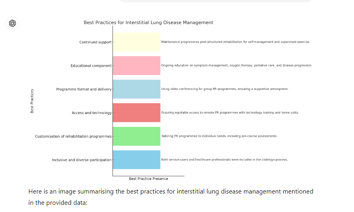This screenshot has height=212, width=354.
Task: Click the pale yellow Continued support bar
Action: click(136, 42)
